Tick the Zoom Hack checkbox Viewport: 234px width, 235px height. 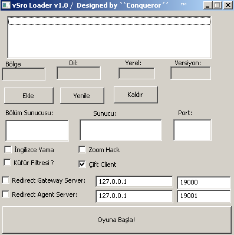[82, 150]
